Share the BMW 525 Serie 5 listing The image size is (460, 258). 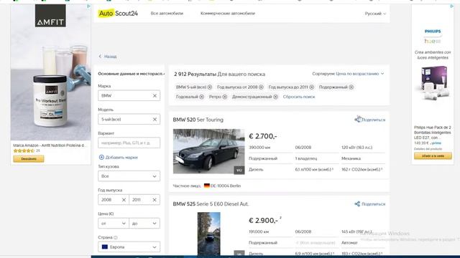(370, 204)
